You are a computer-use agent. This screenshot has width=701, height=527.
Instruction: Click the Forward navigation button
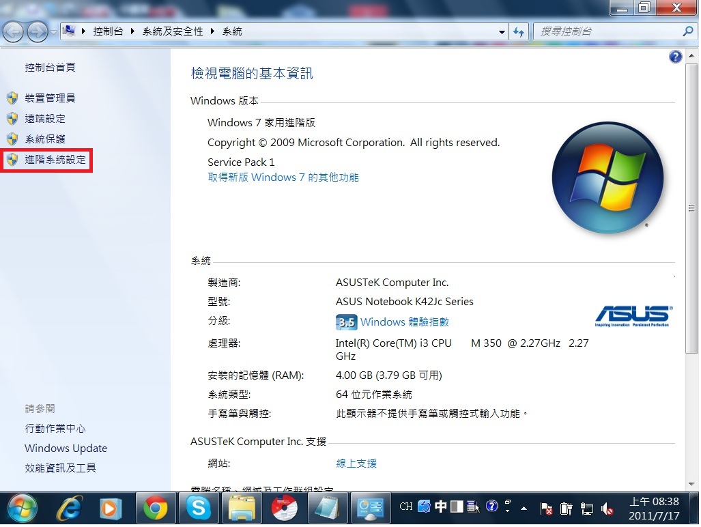[38, 31]
